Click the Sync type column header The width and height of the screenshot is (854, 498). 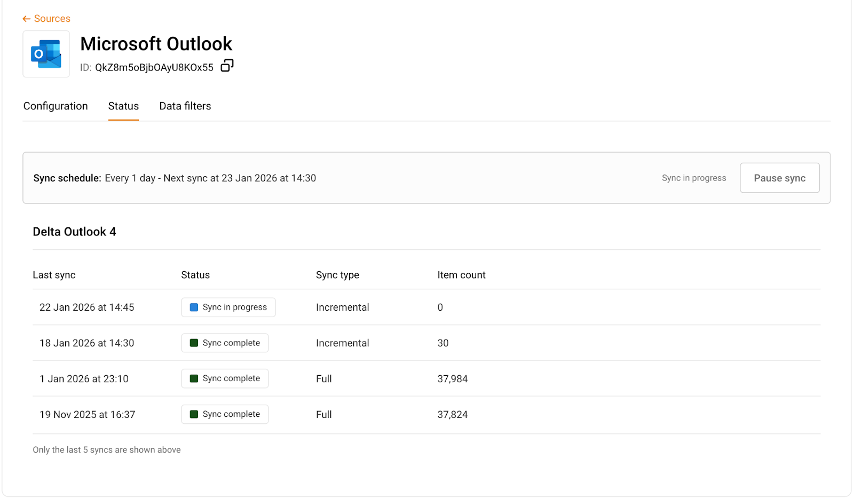tap(337, 275)
